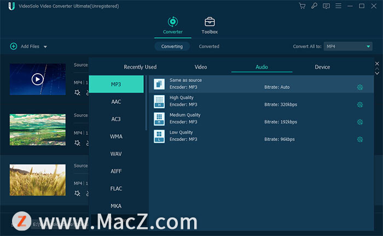Select the Recently Used tab

[x=140, y=67]
